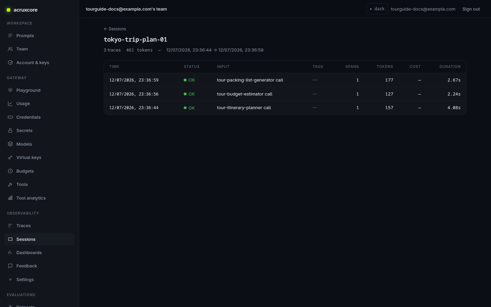The height and width of the screenshot is (307, 491).
Task: Click the Sign out link
Action: coord(471,9)
